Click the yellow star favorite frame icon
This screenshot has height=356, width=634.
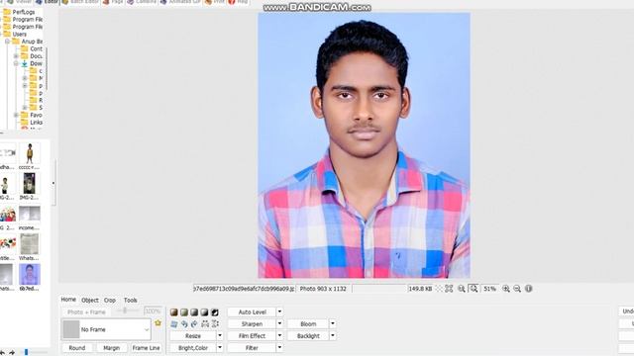(x=158, y=323)
